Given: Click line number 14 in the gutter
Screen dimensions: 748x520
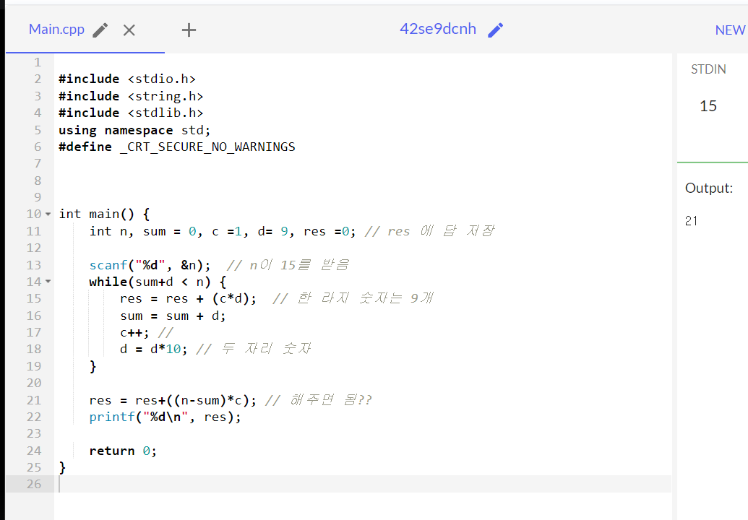Looking at the screenshot, I should pyautogui.click(x=34, y=282).
